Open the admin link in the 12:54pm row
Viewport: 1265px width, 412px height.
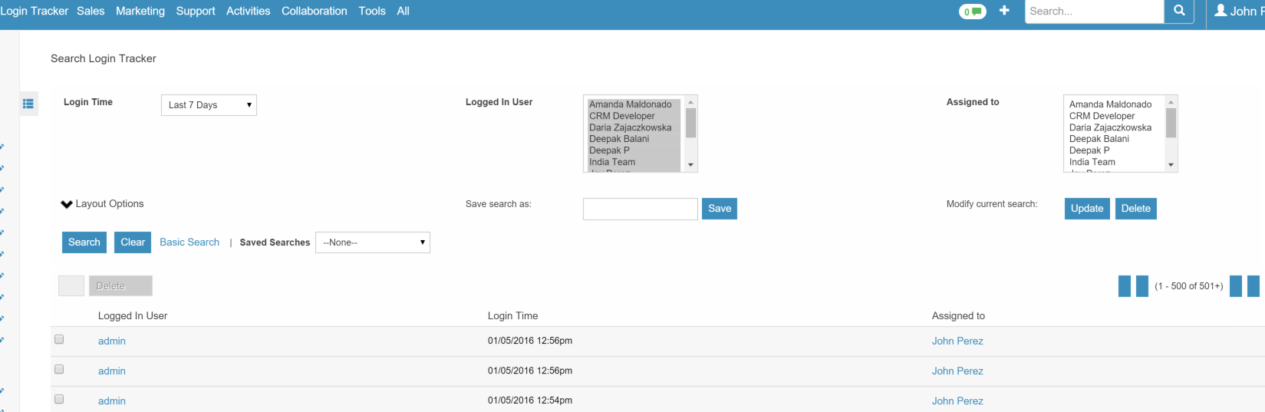112,401
